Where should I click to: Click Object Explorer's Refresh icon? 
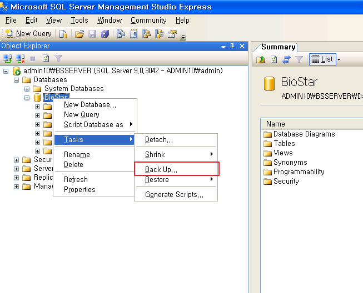(46, 58)
